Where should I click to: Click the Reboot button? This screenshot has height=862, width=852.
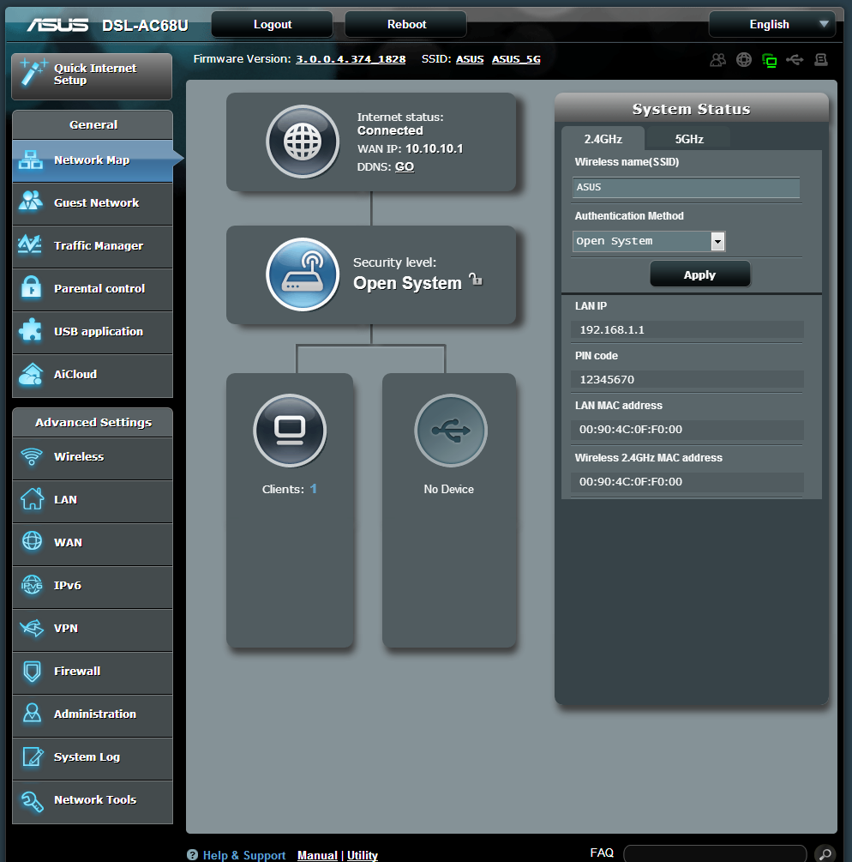point(406,24)
